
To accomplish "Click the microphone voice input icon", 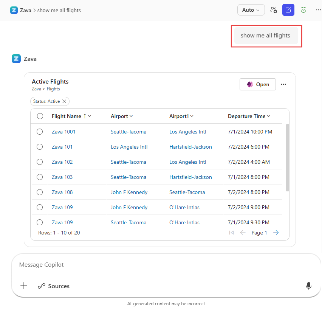I will pyautogui.click(x=308, y=286).
